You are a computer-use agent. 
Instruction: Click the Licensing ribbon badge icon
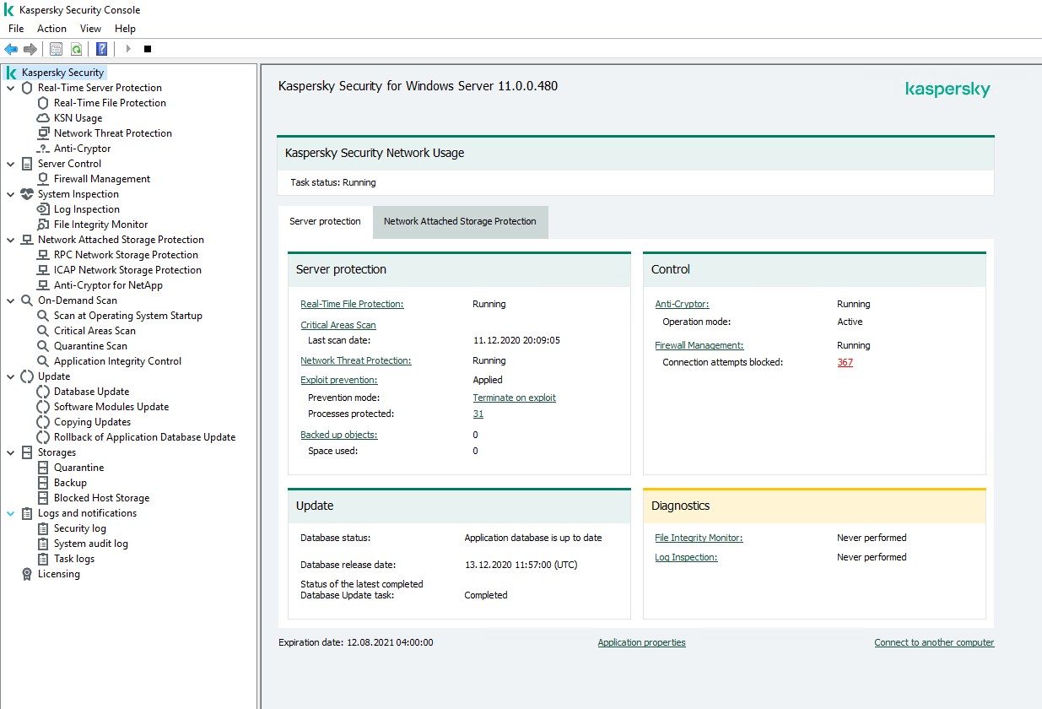coord(27,574)
